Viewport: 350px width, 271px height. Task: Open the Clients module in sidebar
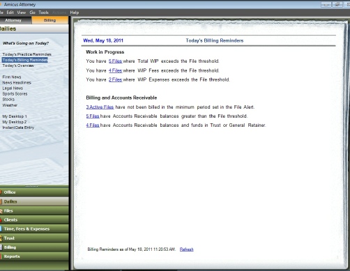(x=34, y=219)
